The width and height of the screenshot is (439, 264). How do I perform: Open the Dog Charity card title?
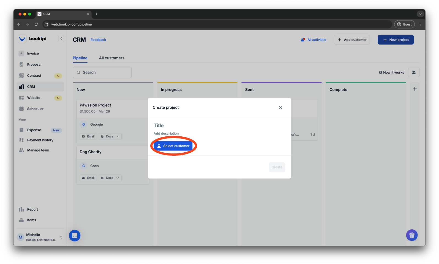(x=91, y=152)
